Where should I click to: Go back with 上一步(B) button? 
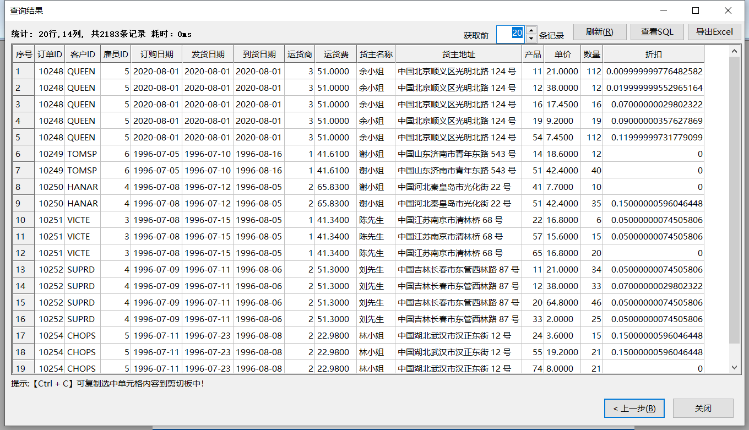point(634,408)
